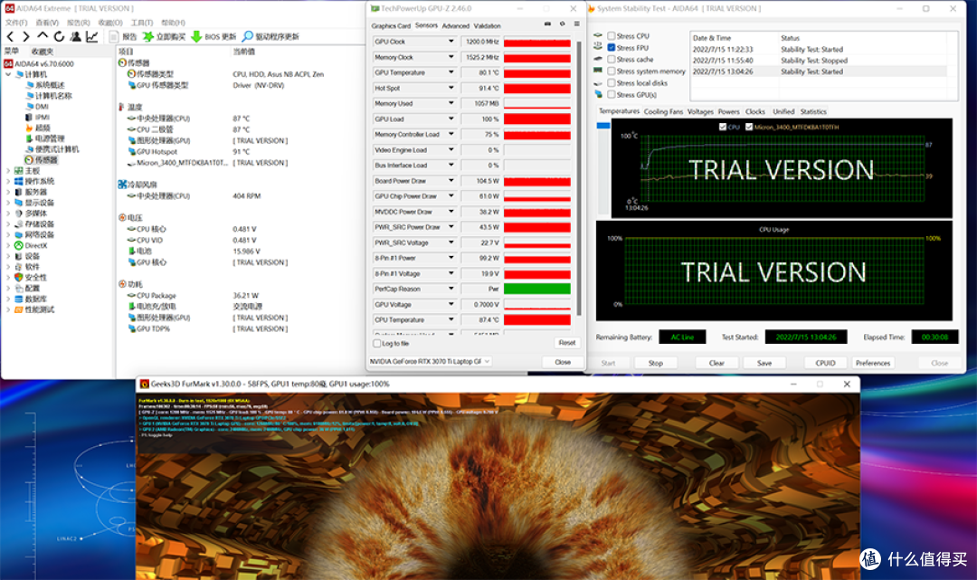Open AIDA64 工具(T) menu
The width and height of the screenshot is (977, 580).
[x=141, y=23]
